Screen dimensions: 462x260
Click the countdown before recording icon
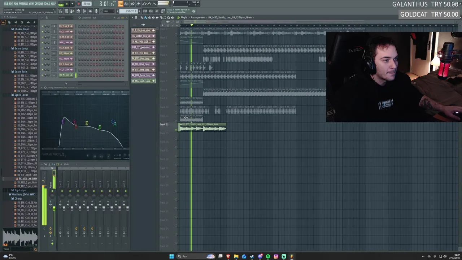tap(126, 4)
